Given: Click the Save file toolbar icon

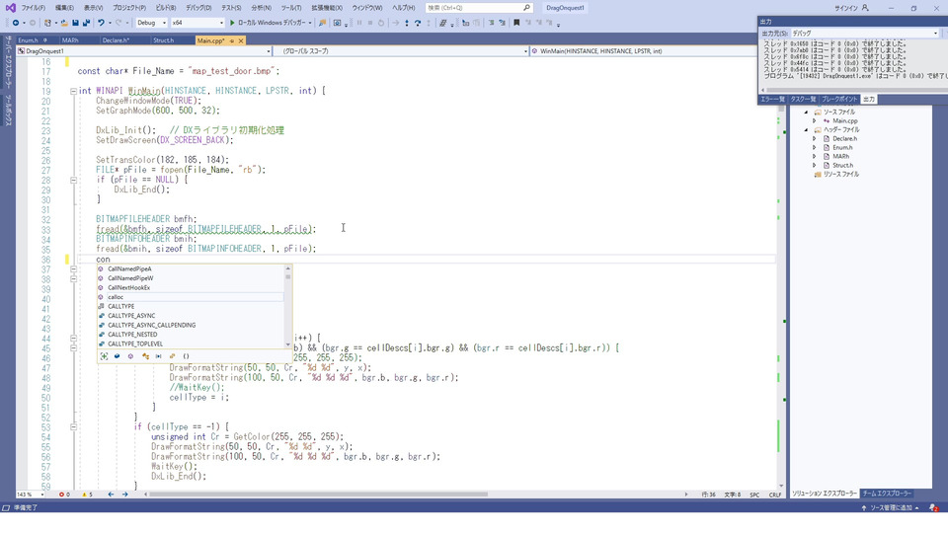Looking at the screenshot, I should [75, 23].
